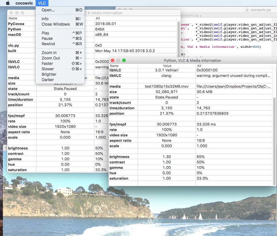Viewport: 277px width, 236px height.
Task: Pause the video from the VLC menu
Action: [x=47, y=38]
